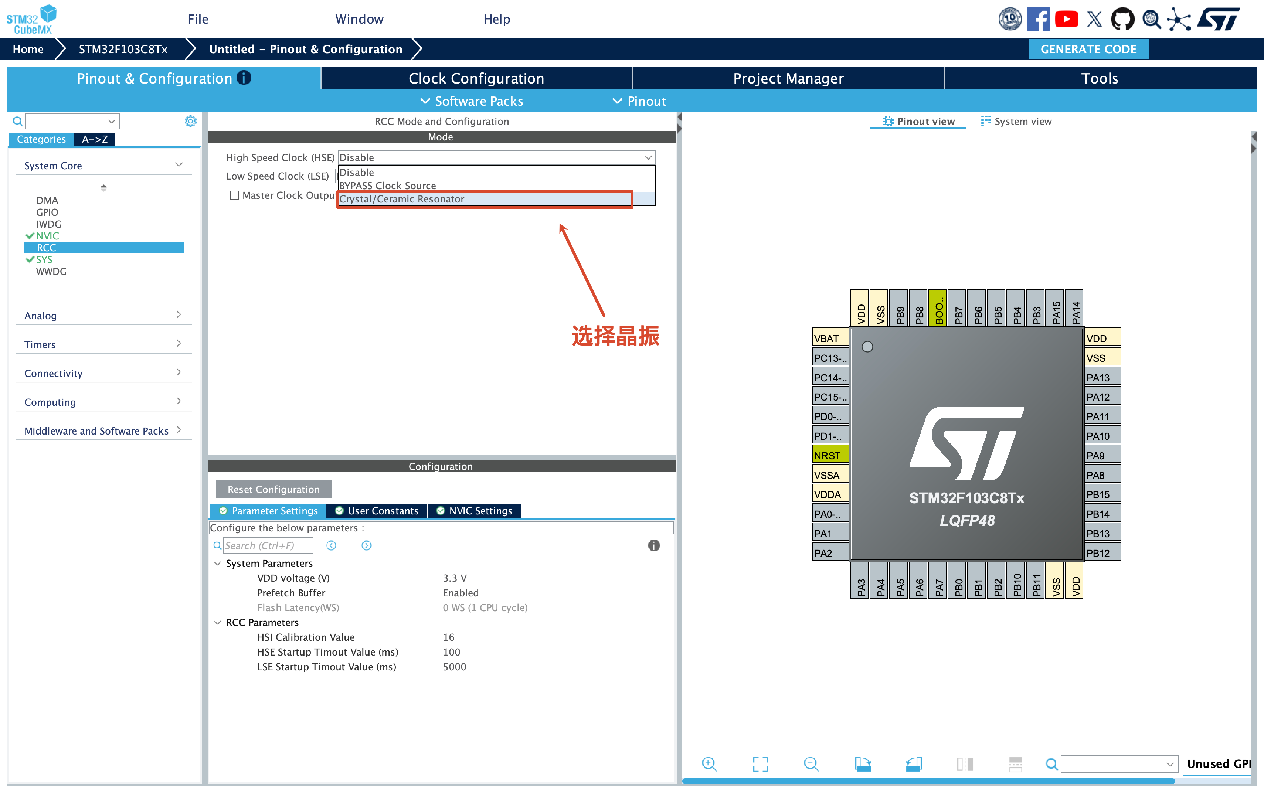Click the info icon beside Pinout & Configuration
1264x793 pixels.
pos(244,78)
